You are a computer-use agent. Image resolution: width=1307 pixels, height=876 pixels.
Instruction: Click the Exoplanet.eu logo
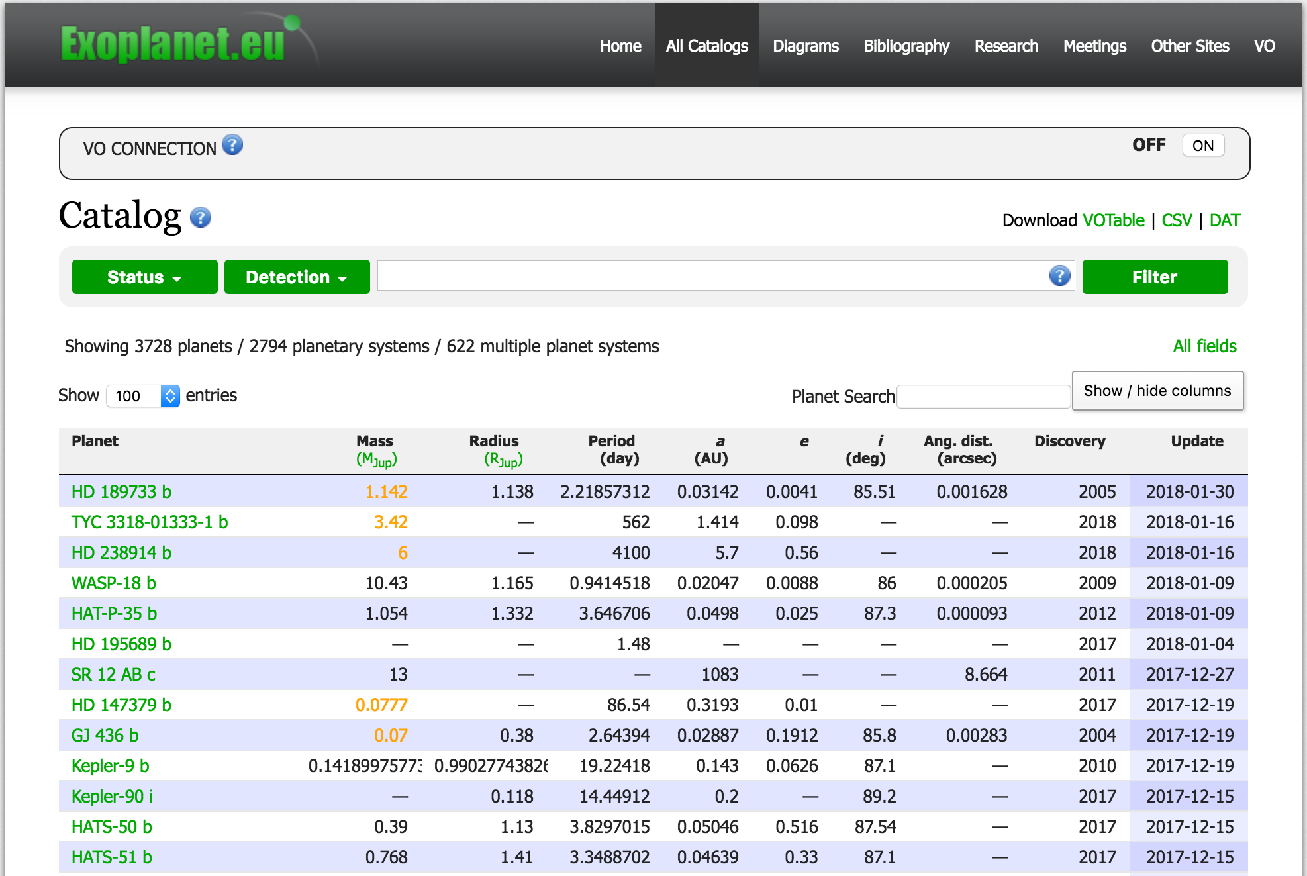173,44
